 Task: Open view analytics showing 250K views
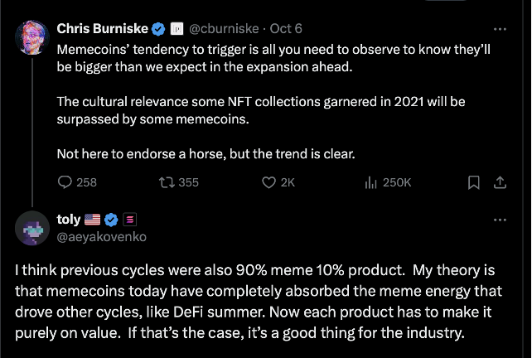click(371, 182)
